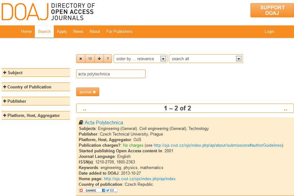Open the authorGuidelines submissions link

pyautogui.click(x=218, y=145)
